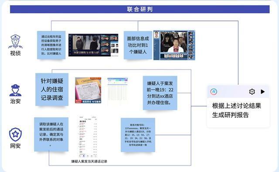This screenshot has height=172, width=279.
Task: Open settings gear in AI panel
Action: click(x=252, y=92)
